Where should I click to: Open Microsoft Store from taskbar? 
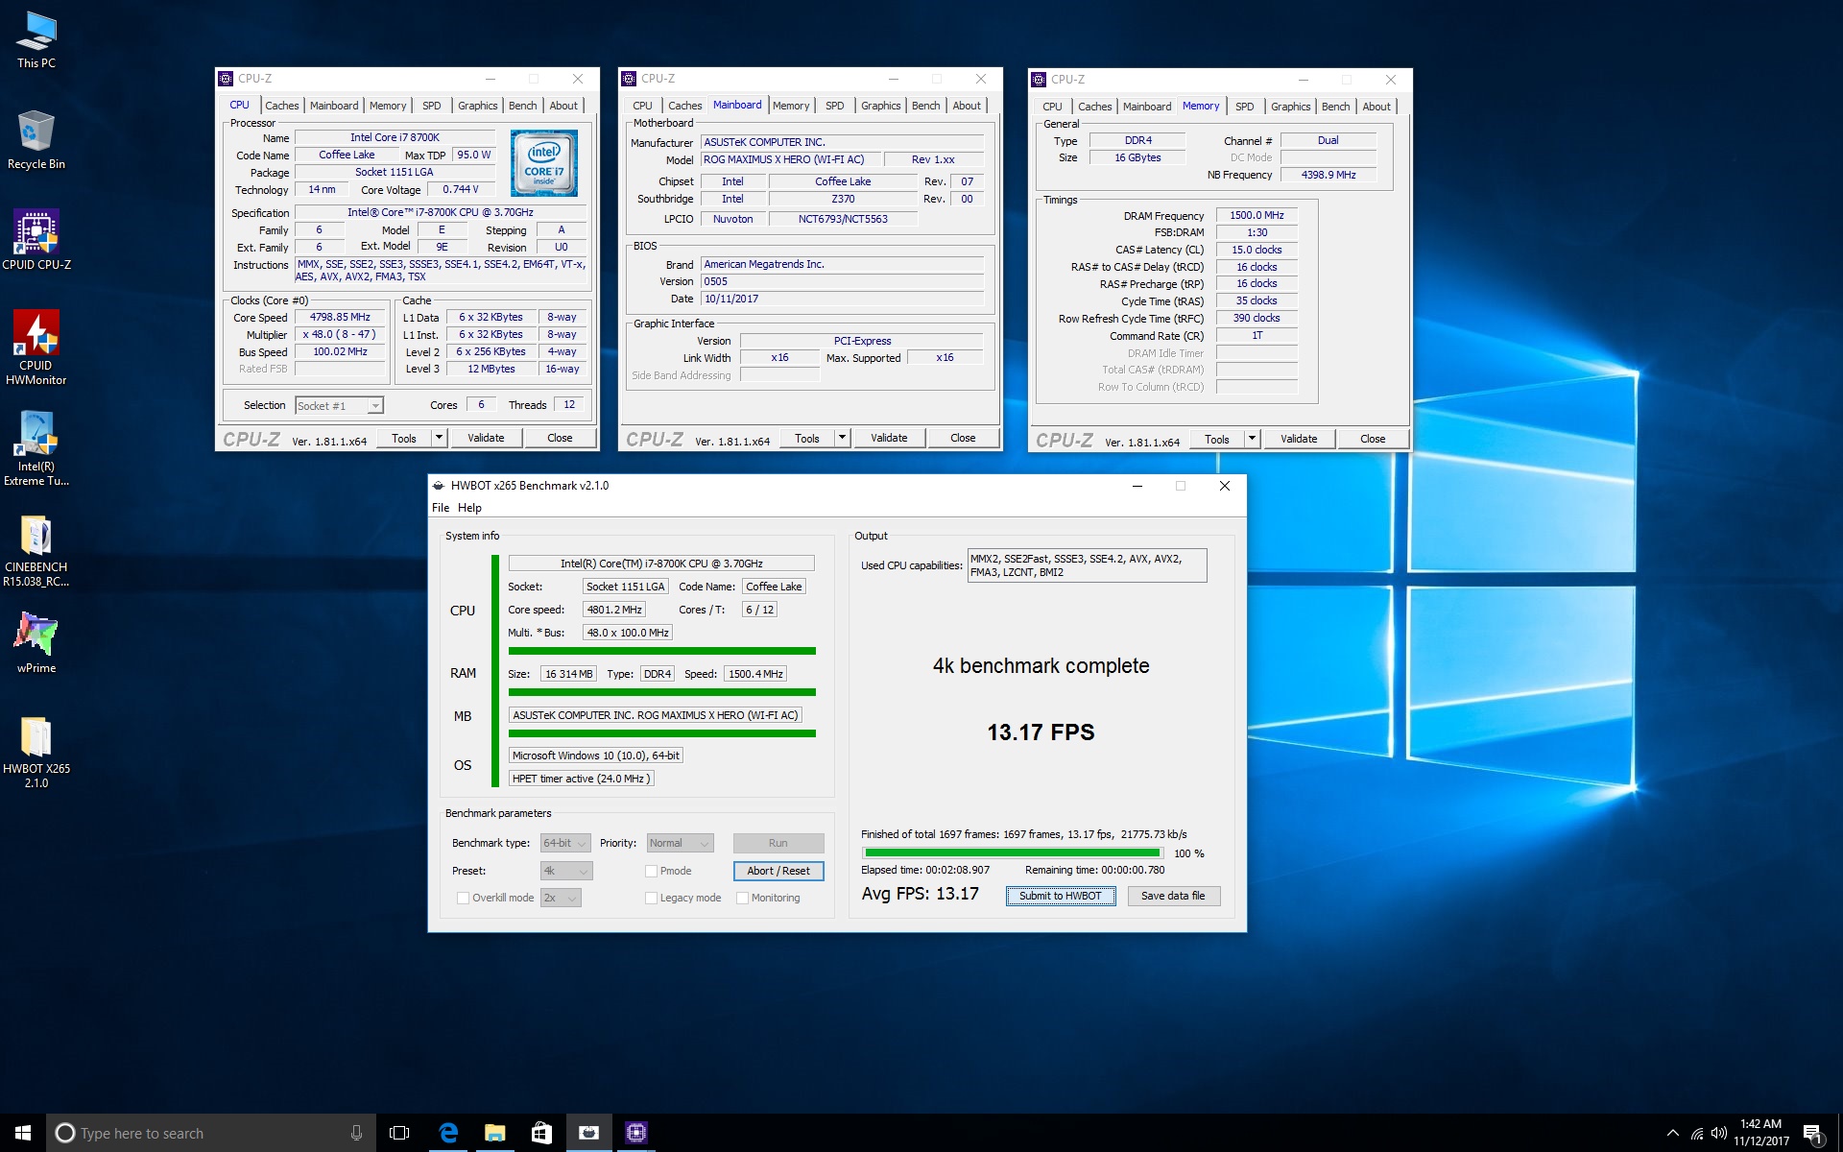coord(541,1133)
